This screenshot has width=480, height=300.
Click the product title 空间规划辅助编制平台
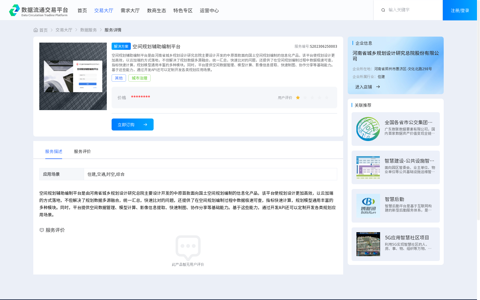(157, 46)
